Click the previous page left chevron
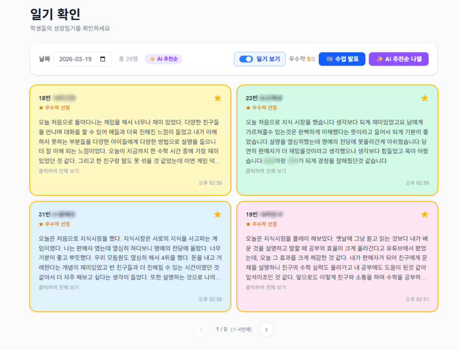This screenshot has width=460, height=350. 201,330
